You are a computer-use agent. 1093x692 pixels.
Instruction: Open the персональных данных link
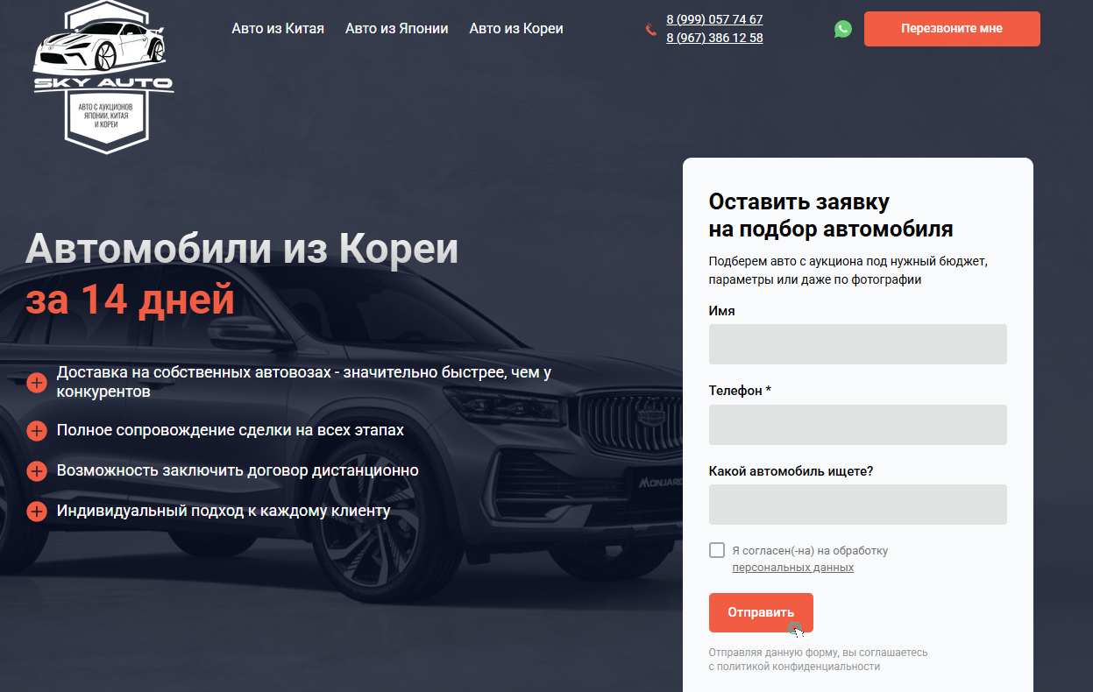point(792,568)
